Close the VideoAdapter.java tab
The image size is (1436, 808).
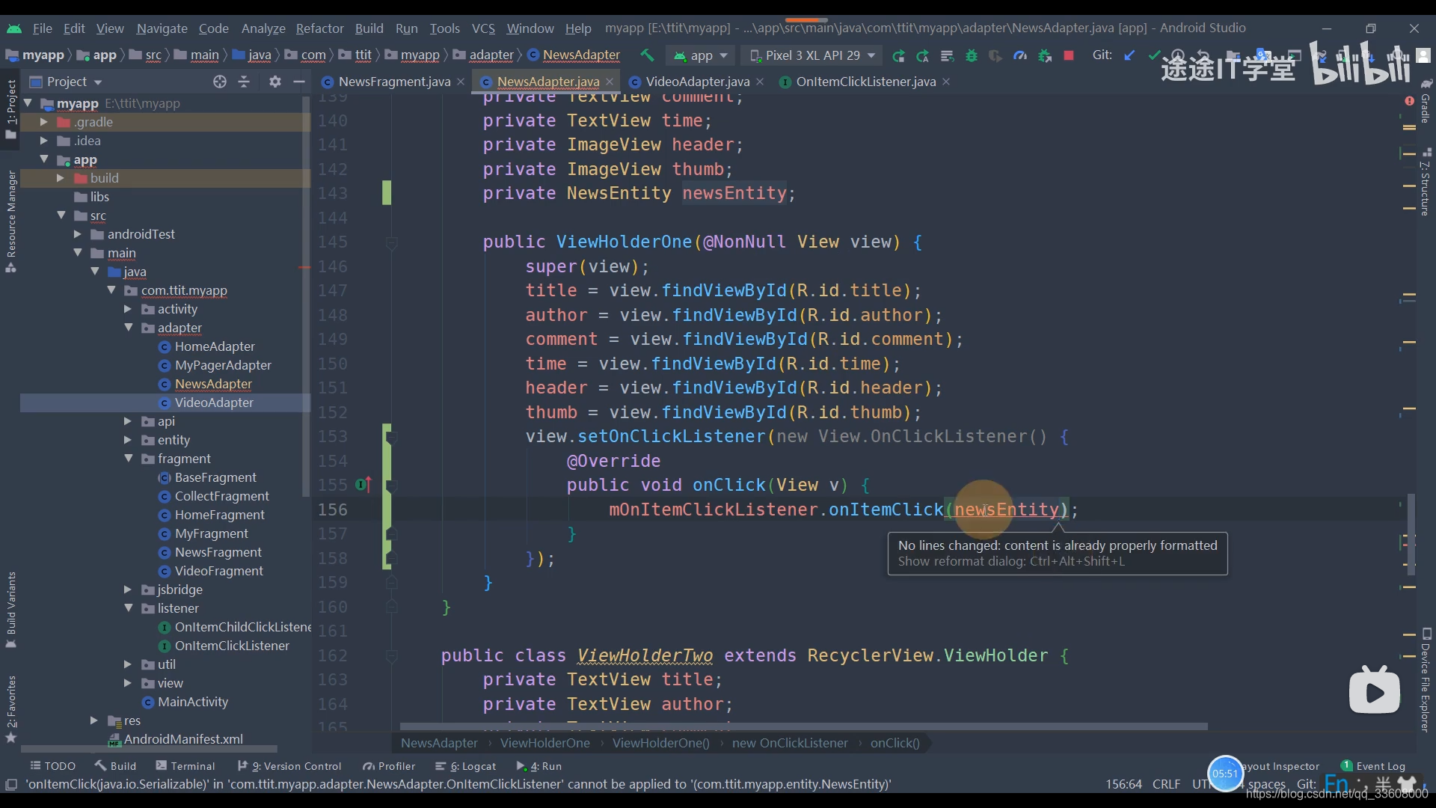click(760, 82)
